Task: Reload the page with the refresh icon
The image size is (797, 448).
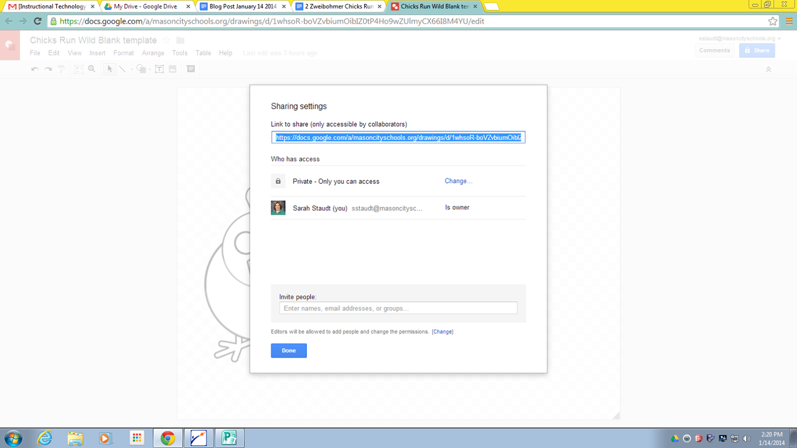Action: 37,21
